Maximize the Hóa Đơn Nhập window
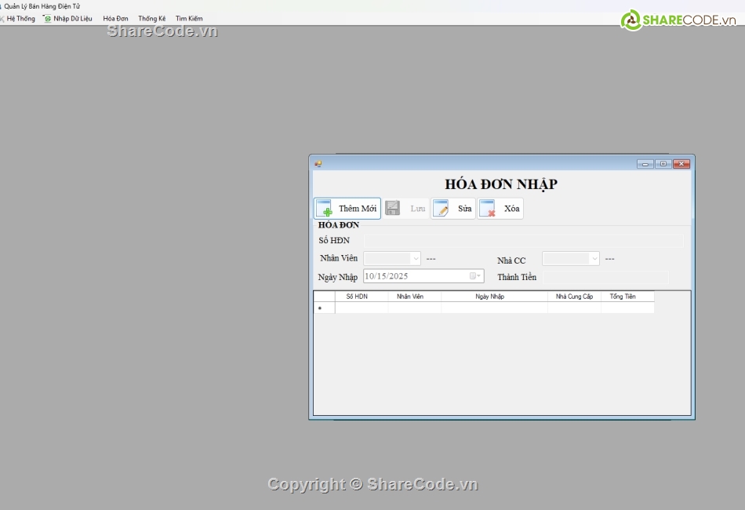 tap(663, 164)
